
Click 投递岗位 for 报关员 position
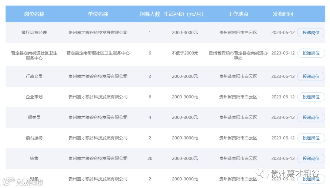(x=311, y=117)
